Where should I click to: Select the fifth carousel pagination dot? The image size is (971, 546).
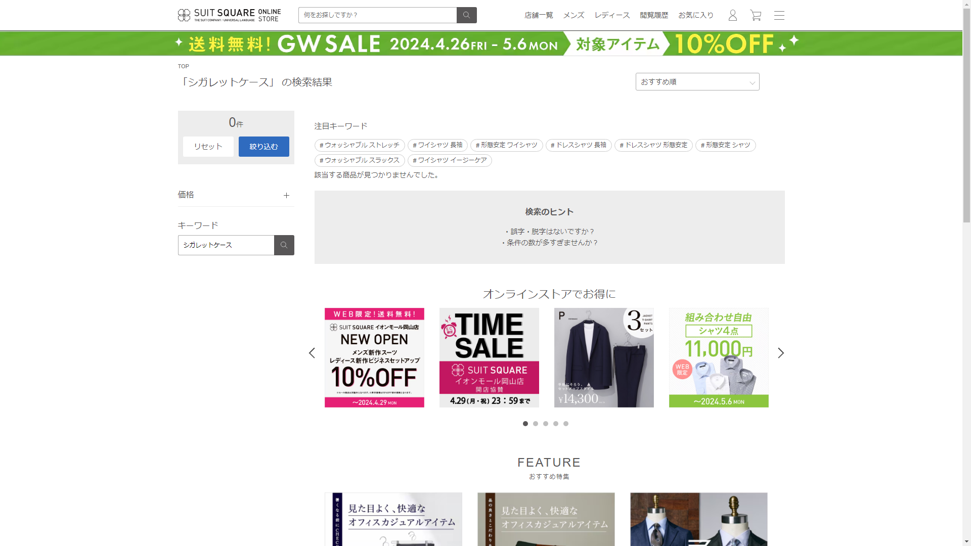click(566, 424)
